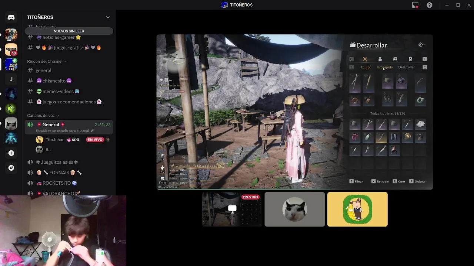Screen dimensions: 474x266
Task: Open Discord home direct messages
Action: [x=11, y=17]
